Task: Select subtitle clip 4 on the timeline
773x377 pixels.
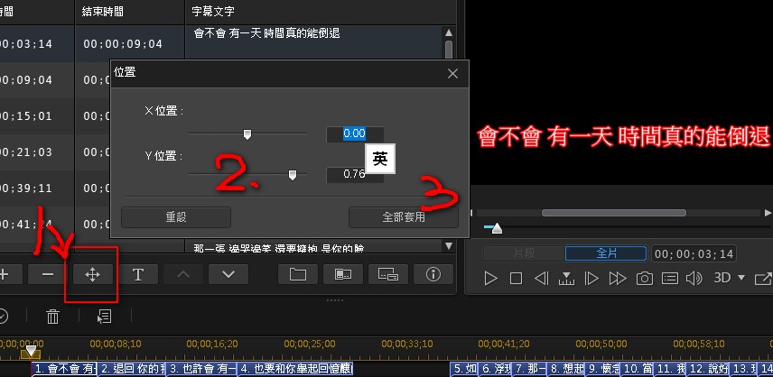Action: point(295,369)
